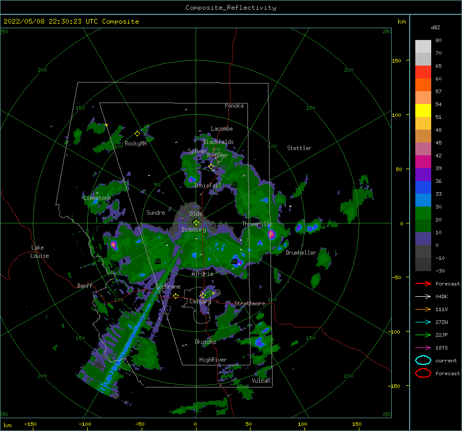
Task: Click the yellow diamond marker above Calgary label
Action: pyautogui.click(x=203, y=295)
